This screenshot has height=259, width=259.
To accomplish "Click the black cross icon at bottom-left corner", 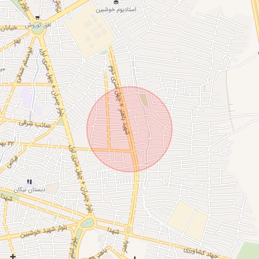I will pyautogui.click(x=13, y=256).
